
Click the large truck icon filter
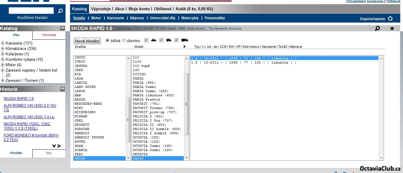click(184, 40)
